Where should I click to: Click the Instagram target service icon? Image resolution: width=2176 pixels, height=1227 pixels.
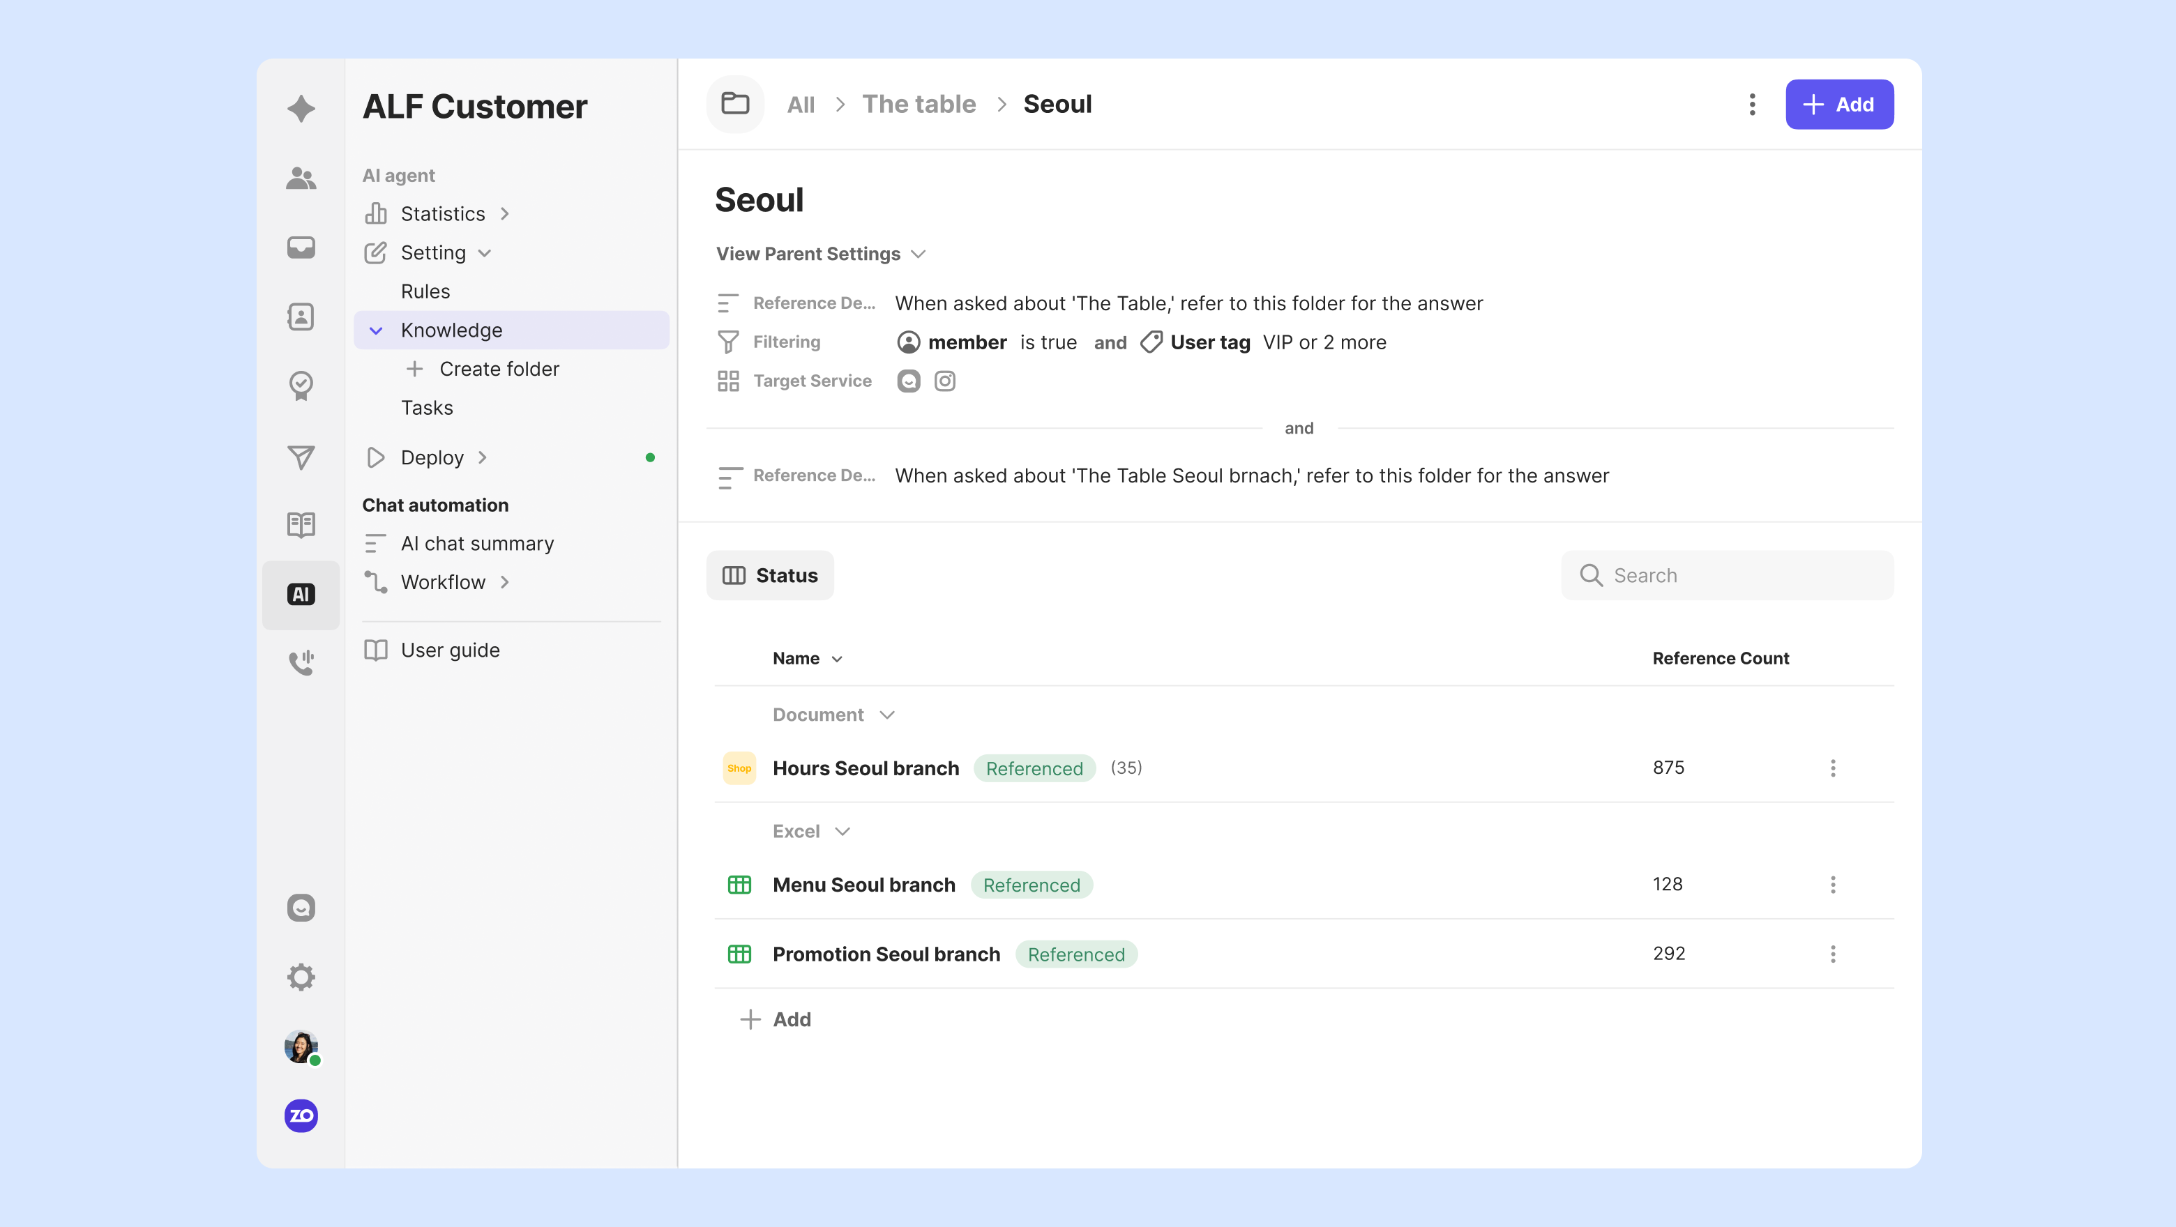click(944, 381)
